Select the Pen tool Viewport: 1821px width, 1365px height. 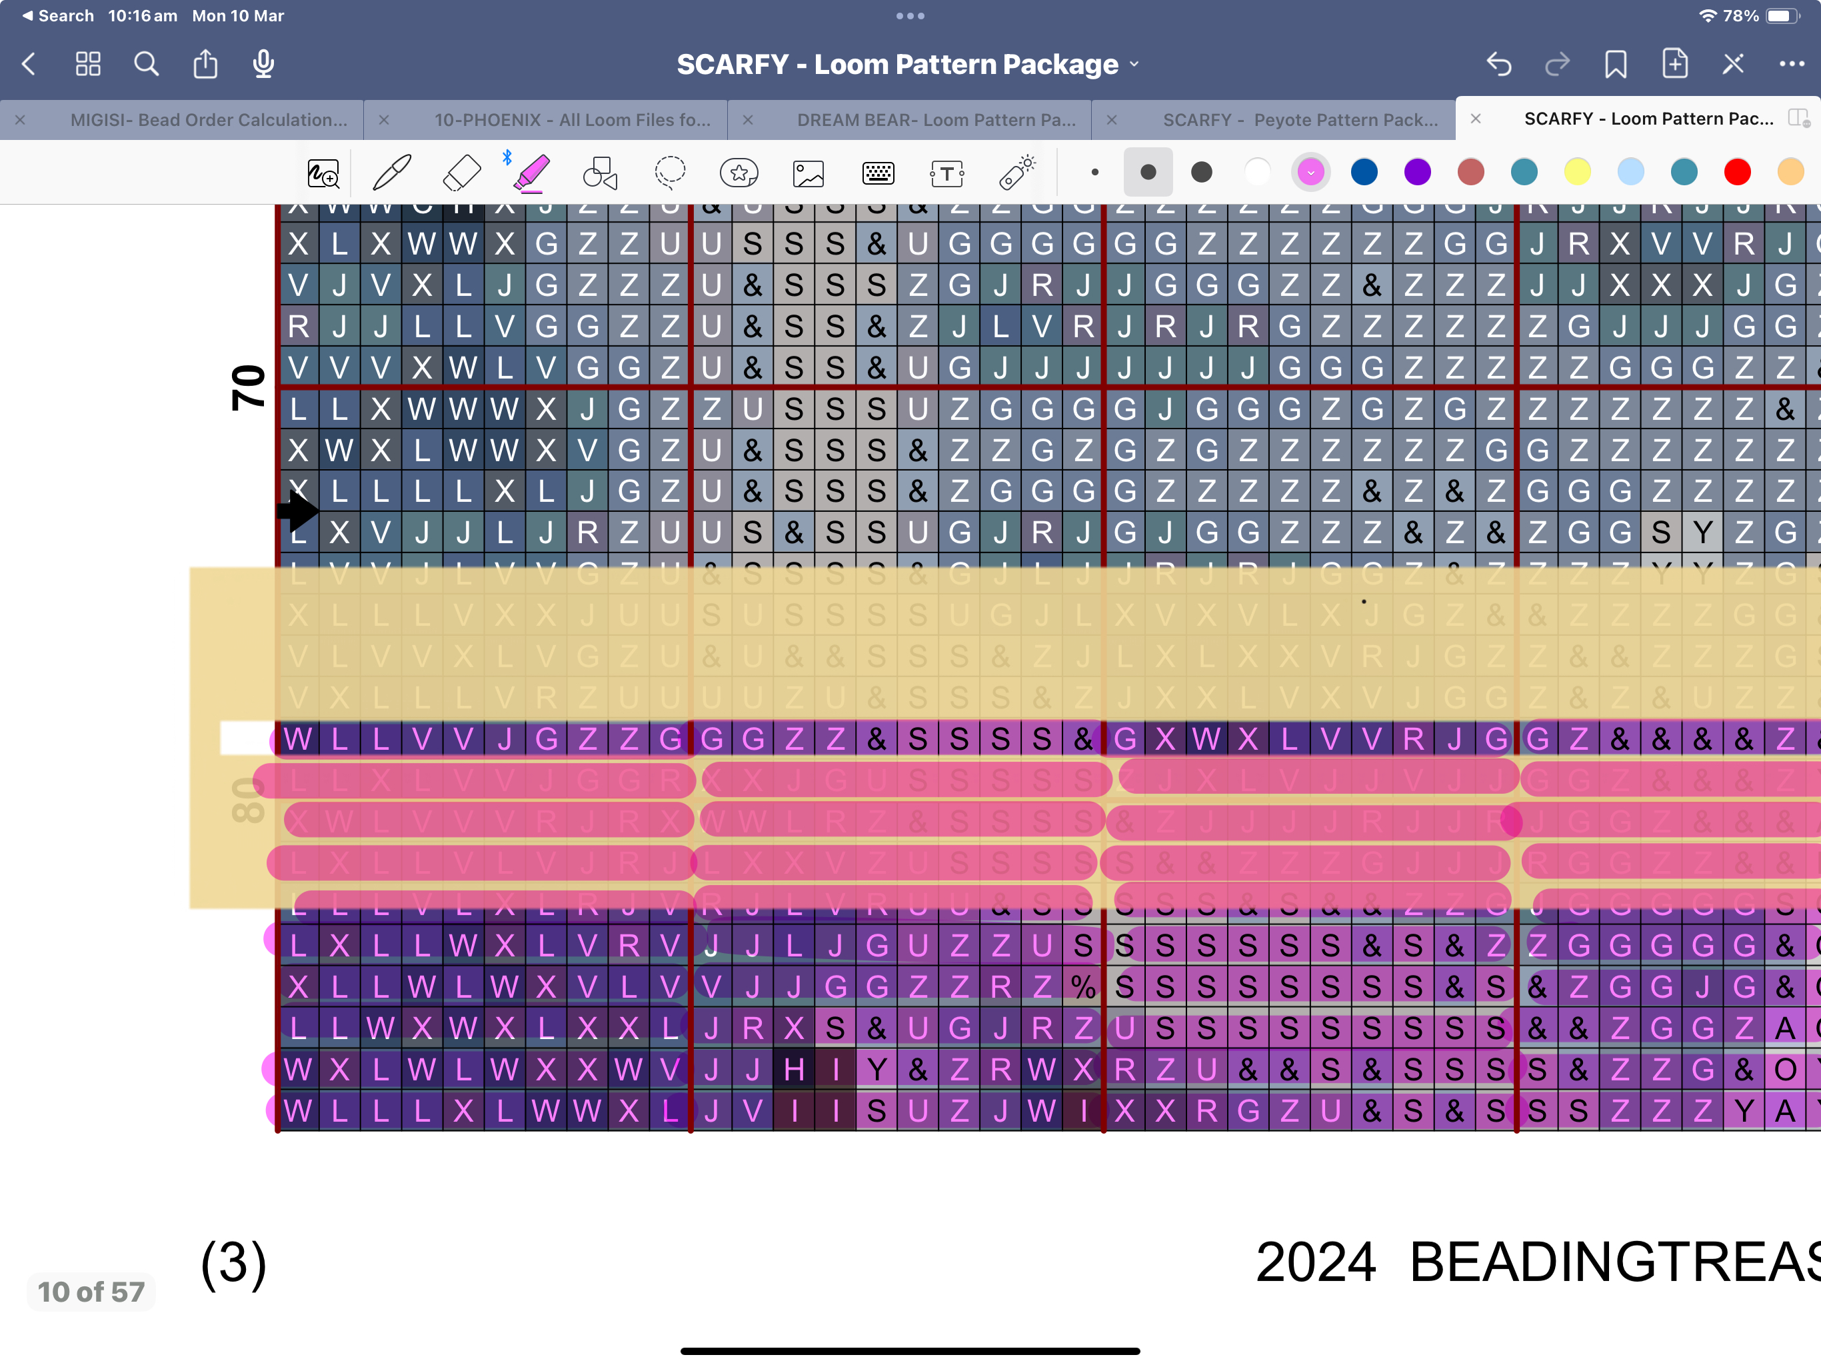[392, 173]
